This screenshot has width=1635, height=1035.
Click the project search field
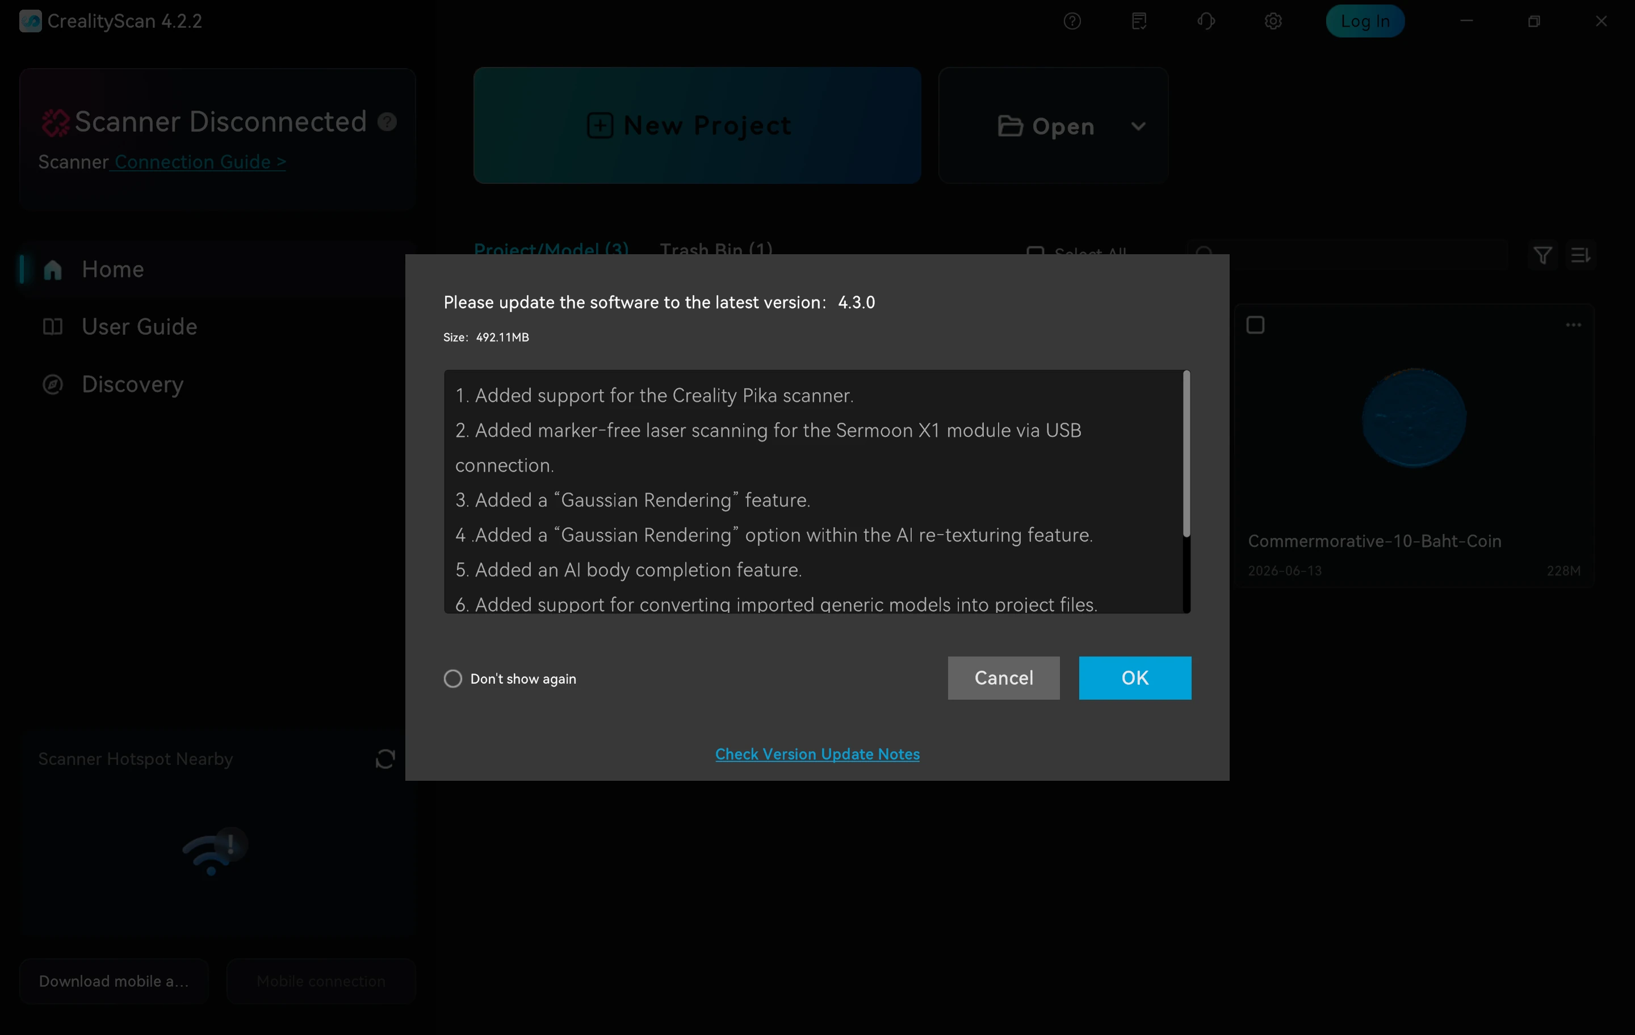(x=1347, y=255)
